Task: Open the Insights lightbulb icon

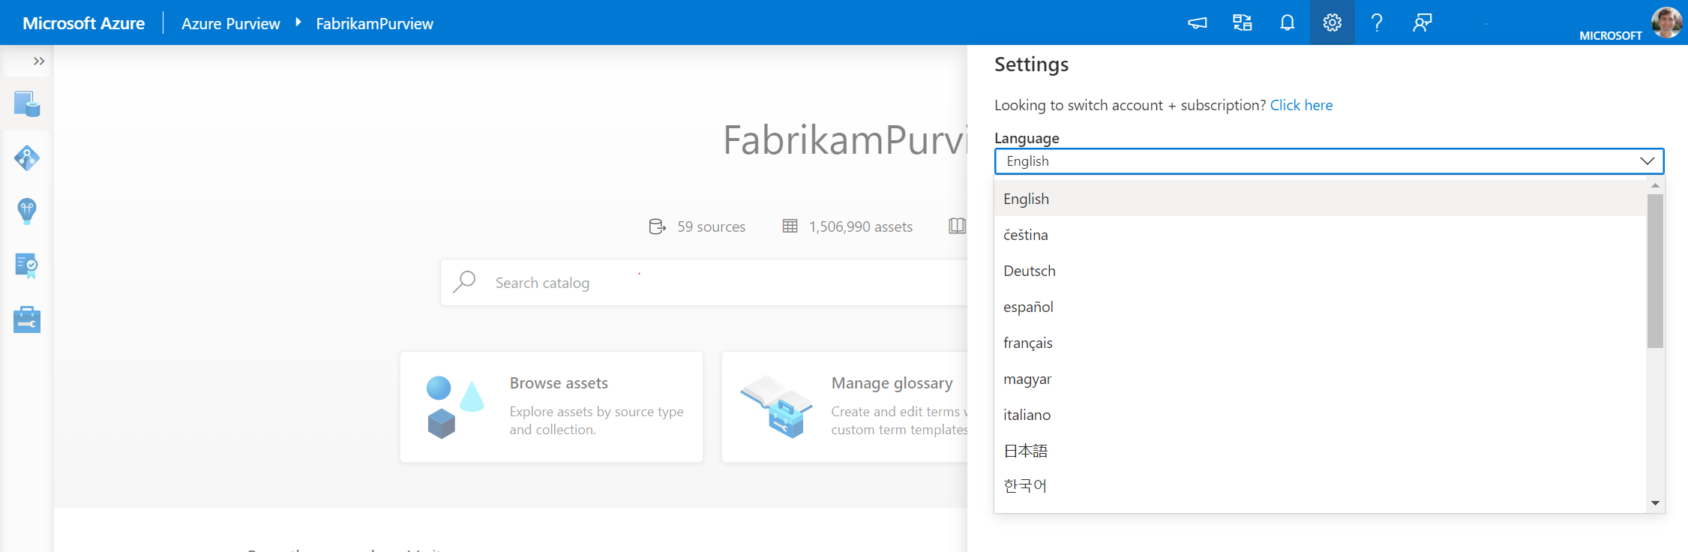Action: point(27,211)
